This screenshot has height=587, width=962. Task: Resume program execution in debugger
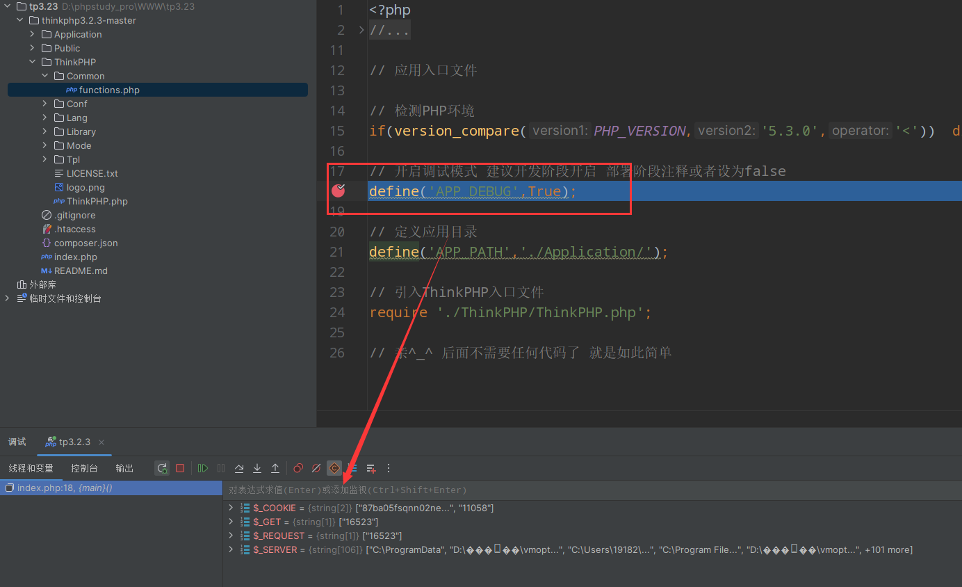click(x=203, y=468)
